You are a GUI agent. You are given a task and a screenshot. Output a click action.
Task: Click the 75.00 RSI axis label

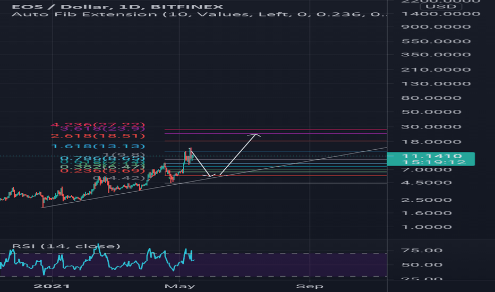click(x=422, y=251)
